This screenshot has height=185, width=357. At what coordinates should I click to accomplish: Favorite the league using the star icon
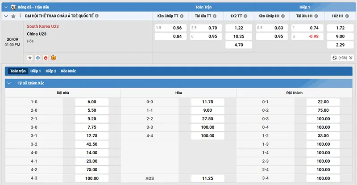[x=13, y=16]
